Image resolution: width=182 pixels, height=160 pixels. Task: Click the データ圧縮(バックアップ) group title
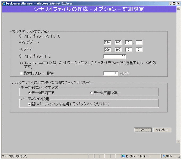40,87
